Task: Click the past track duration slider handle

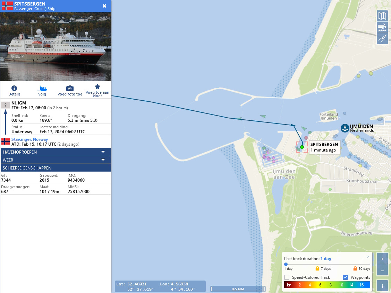Action: [x=286, y=264]
